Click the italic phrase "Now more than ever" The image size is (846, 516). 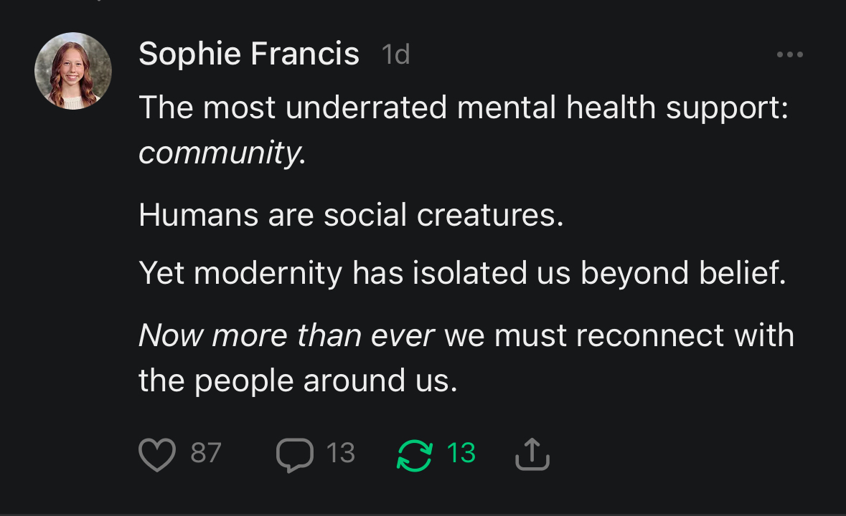click(286, 335)
